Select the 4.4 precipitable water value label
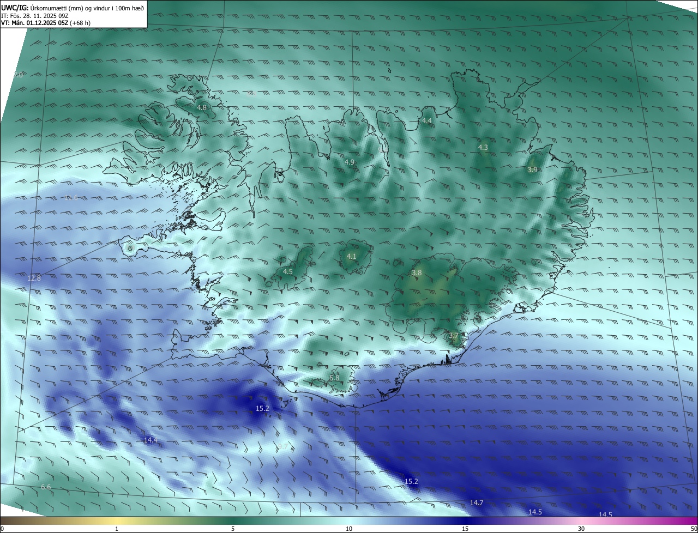The height and width of the screenshot is (533, 698). pyautogui.click(x=427, y=121)
